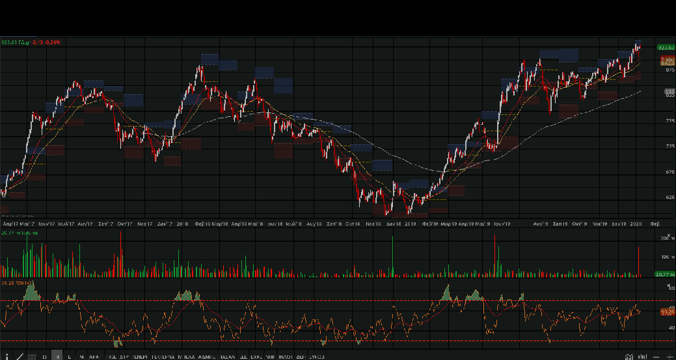Zoom in with the plus icon

(x=669, y=357)
